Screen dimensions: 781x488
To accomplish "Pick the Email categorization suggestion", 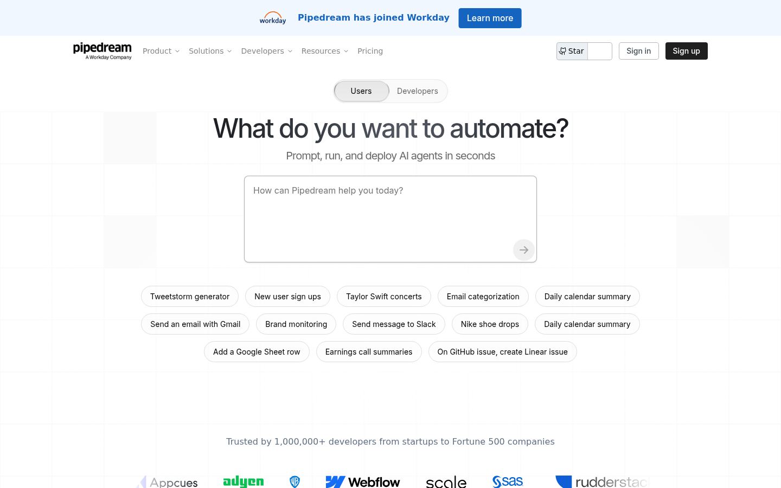I will pos(483,297).
